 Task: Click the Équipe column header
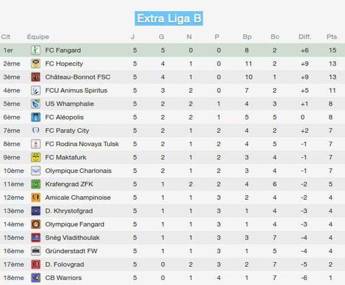pyautogui.click(x=38, y=37)
